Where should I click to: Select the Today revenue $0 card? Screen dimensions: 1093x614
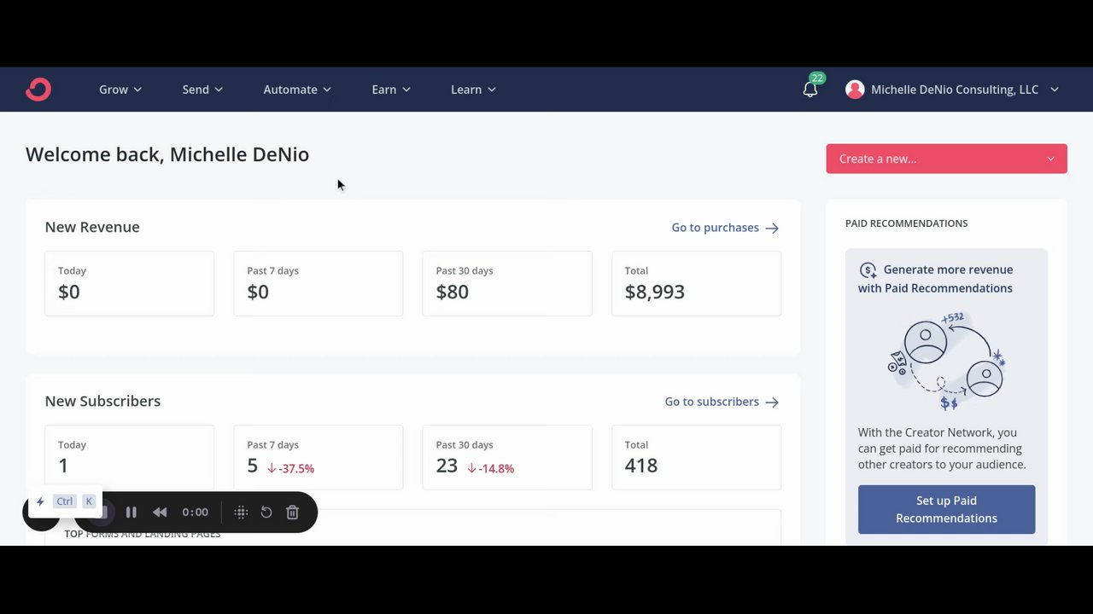129,283
